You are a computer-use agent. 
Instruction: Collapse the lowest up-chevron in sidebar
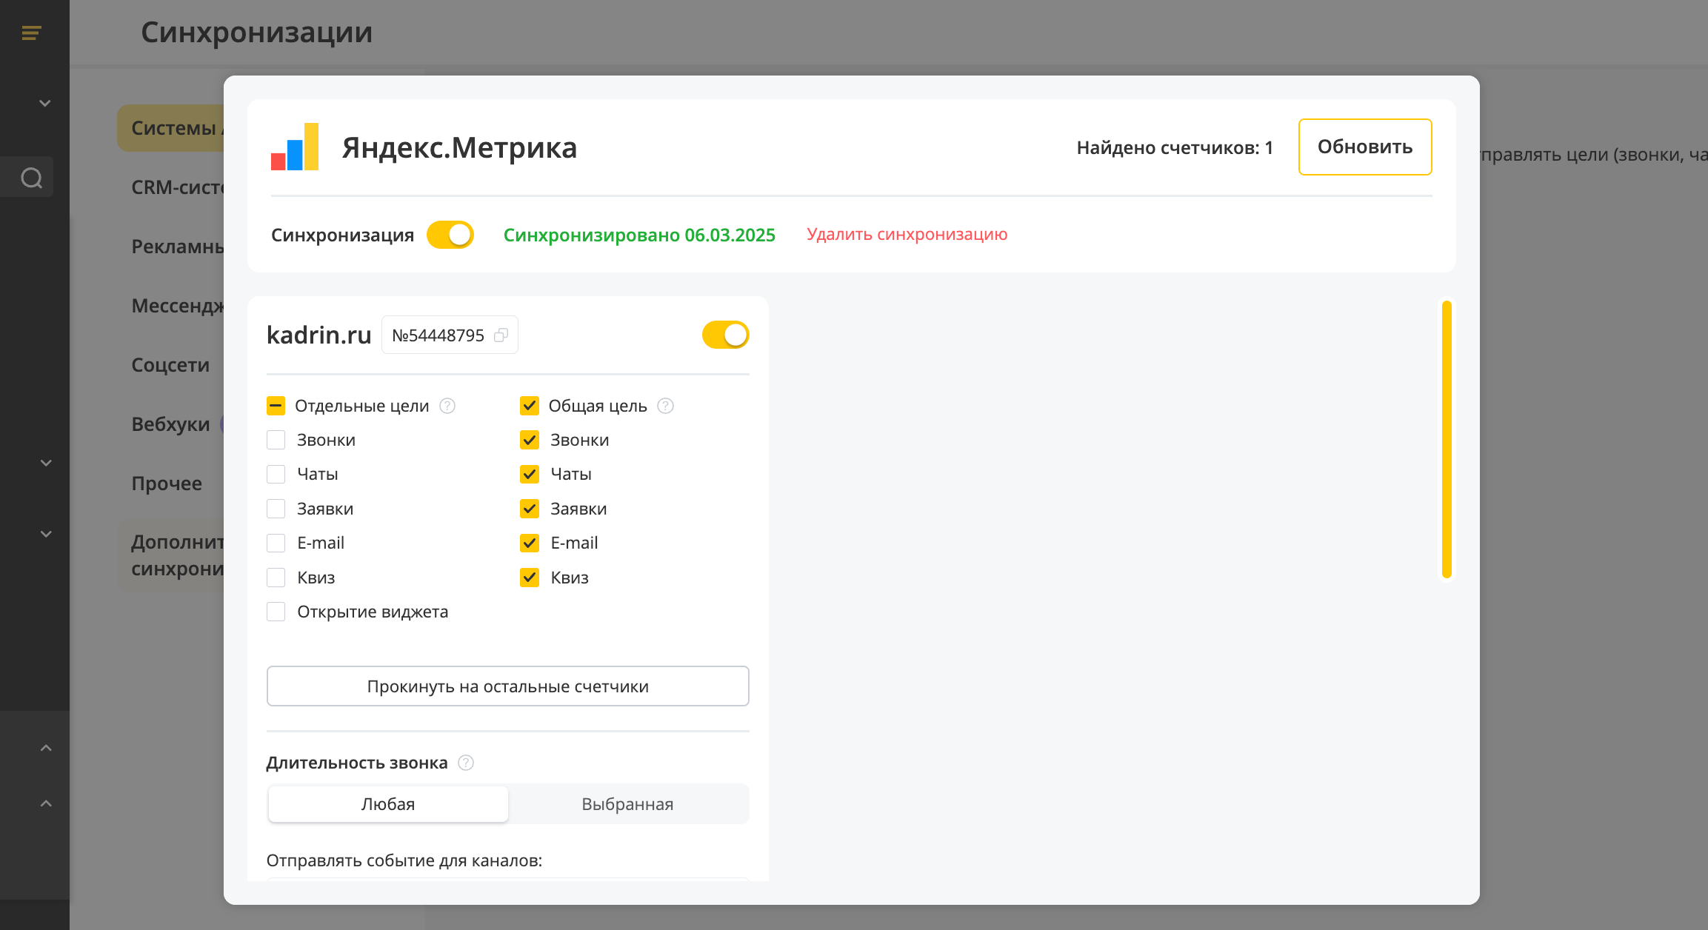pos(45,803)
